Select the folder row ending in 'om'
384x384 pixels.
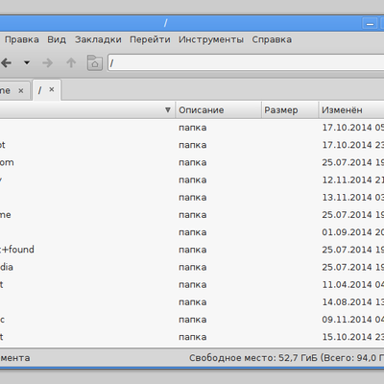(192, 162)
